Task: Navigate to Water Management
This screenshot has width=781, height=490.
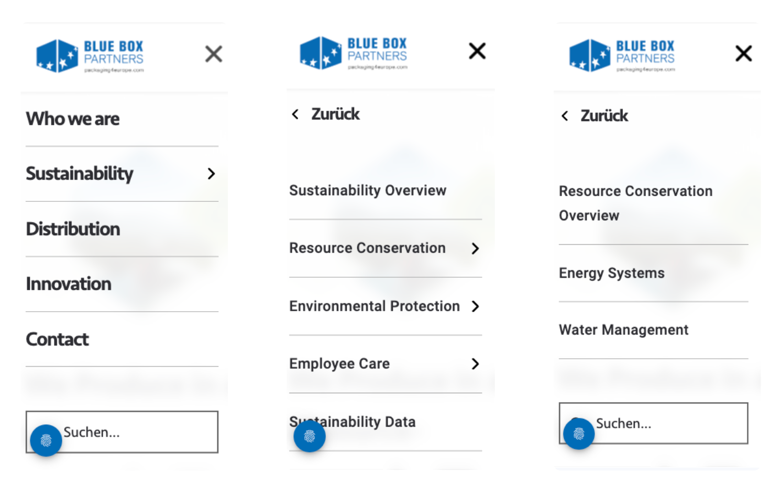Action: 623,330
